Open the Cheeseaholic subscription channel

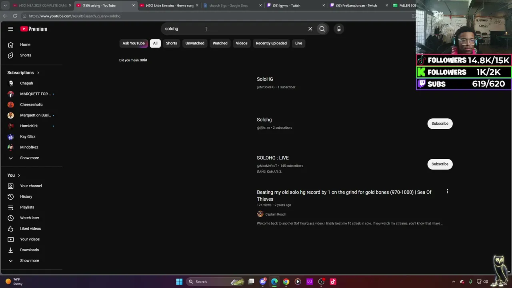pyautogui.click(x=31, y=104)
